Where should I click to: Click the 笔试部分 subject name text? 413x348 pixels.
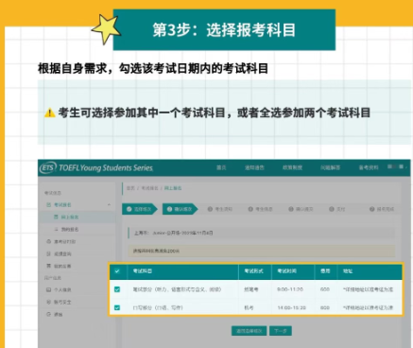pyautogui.click(x=177, y=289)
